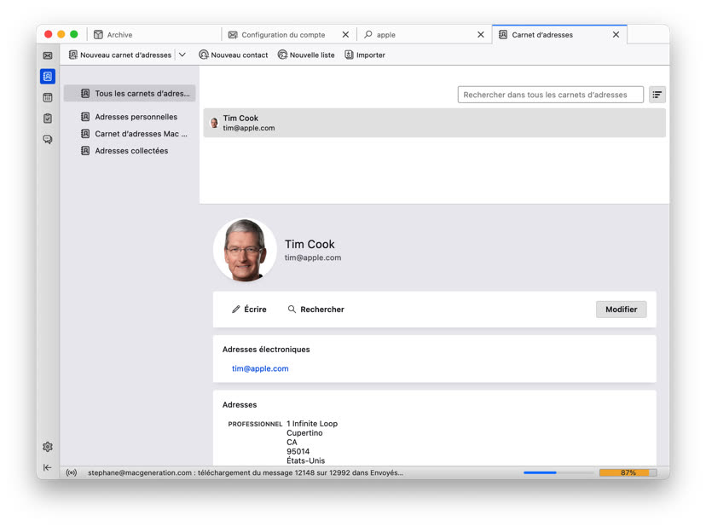This screenshot has height=527, width=706.
Task: Collapse the spaces toolbar arrow icon
Action: point(47,467)
